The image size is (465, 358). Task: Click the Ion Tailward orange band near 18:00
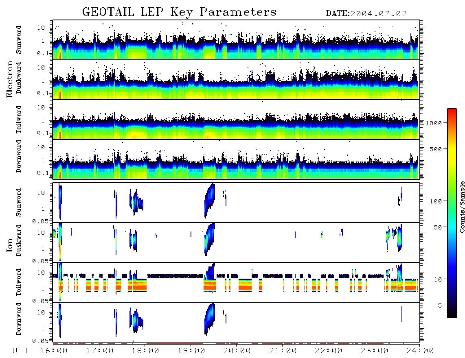pyautogui.click(x=137, y=286)
